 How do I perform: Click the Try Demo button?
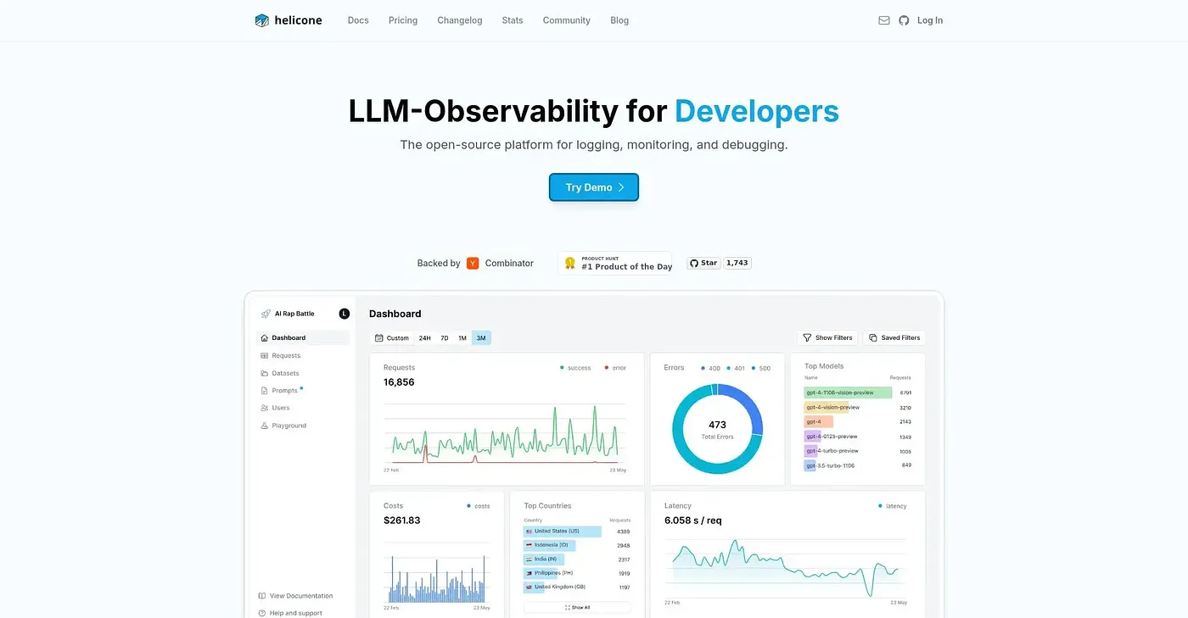tap(594, 187)
